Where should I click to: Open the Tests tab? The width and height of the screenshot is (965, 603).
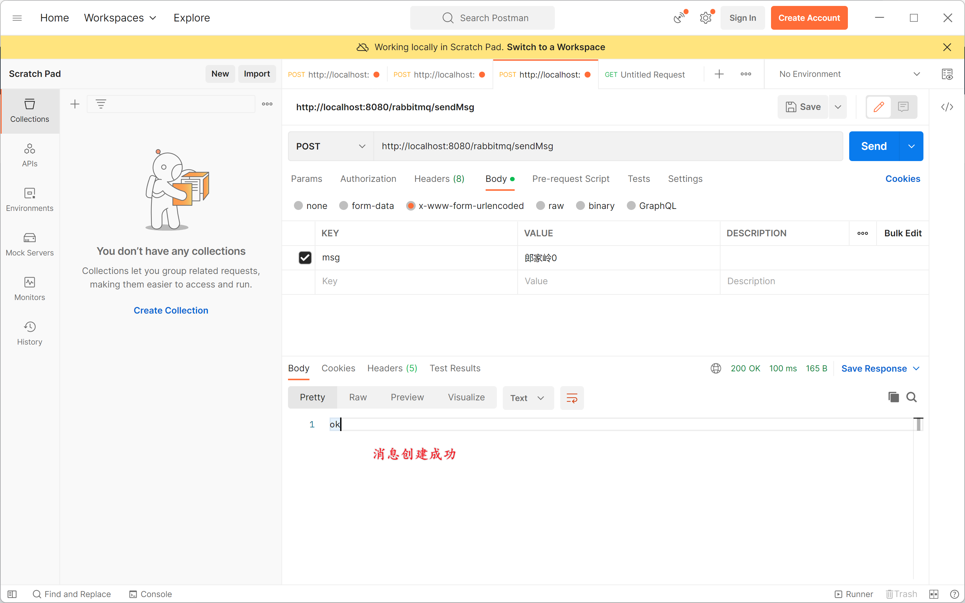[x=639, y=179]
